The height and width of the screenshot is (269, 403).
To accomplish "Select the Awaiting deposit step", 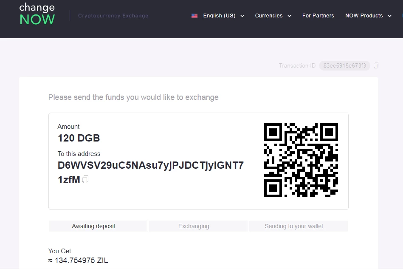I will 98,226.
